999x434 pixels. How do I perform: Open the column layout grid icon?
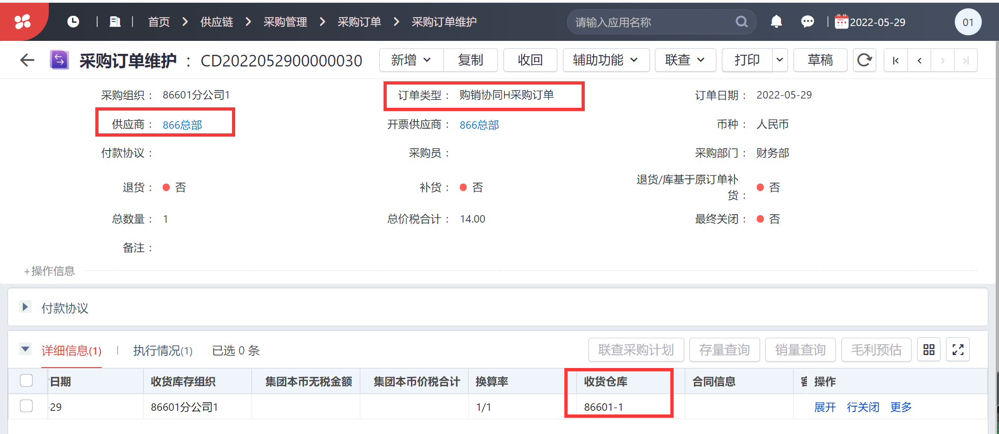929,349
